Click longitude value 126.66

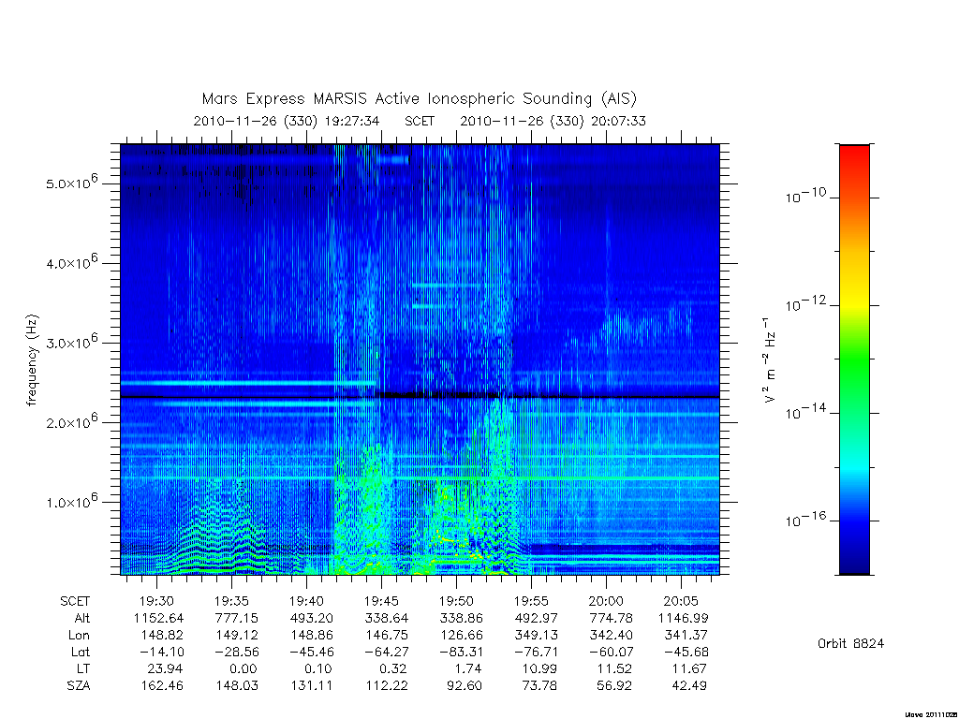tap(461, 636)
